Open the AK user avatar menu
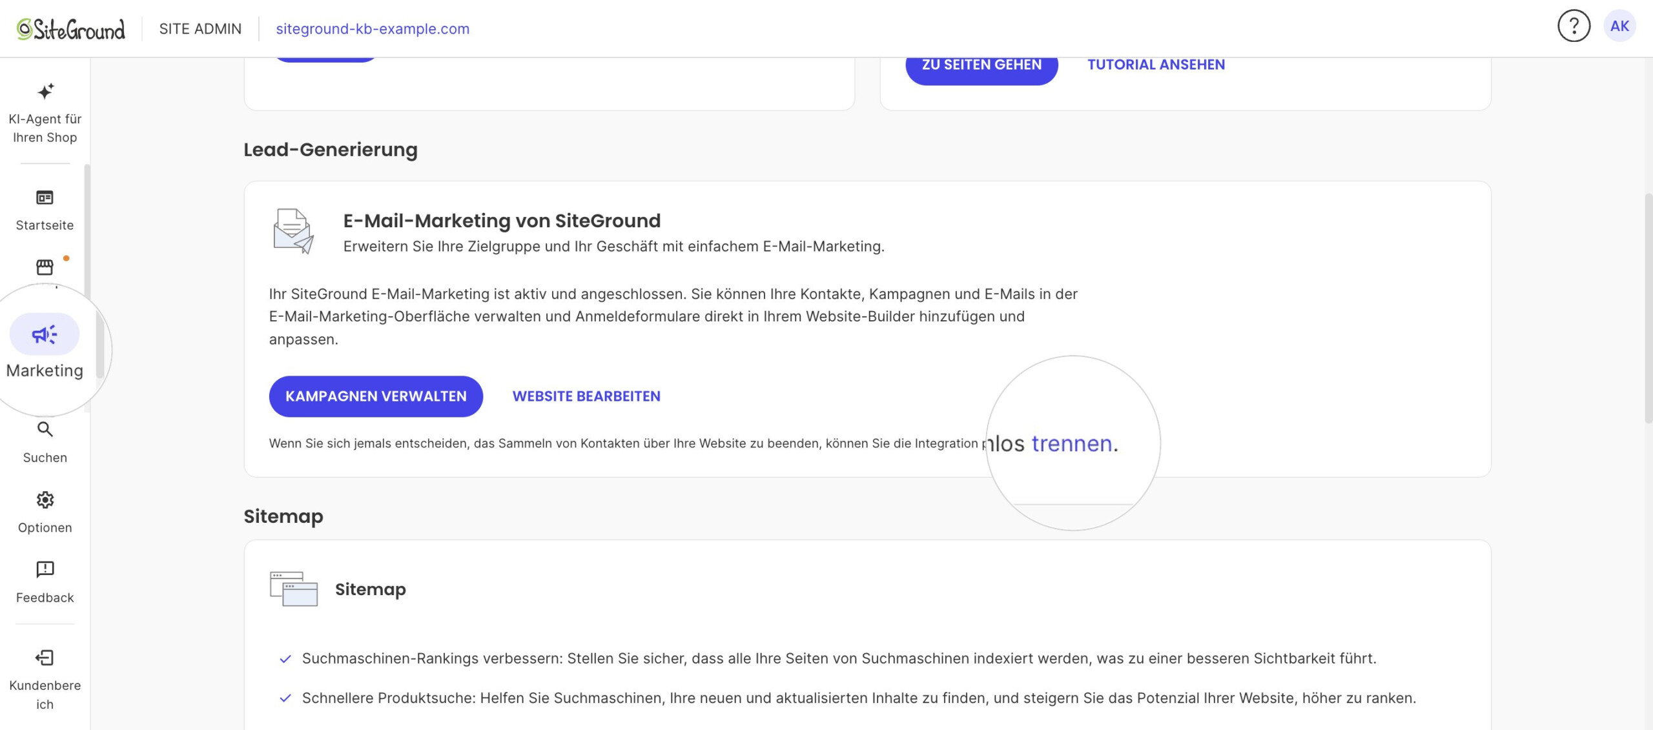Viewport: 1653px width, 730px height. [x=1619, y=26]
